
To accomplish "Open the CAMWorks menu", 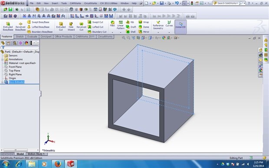I will point(75,3).
